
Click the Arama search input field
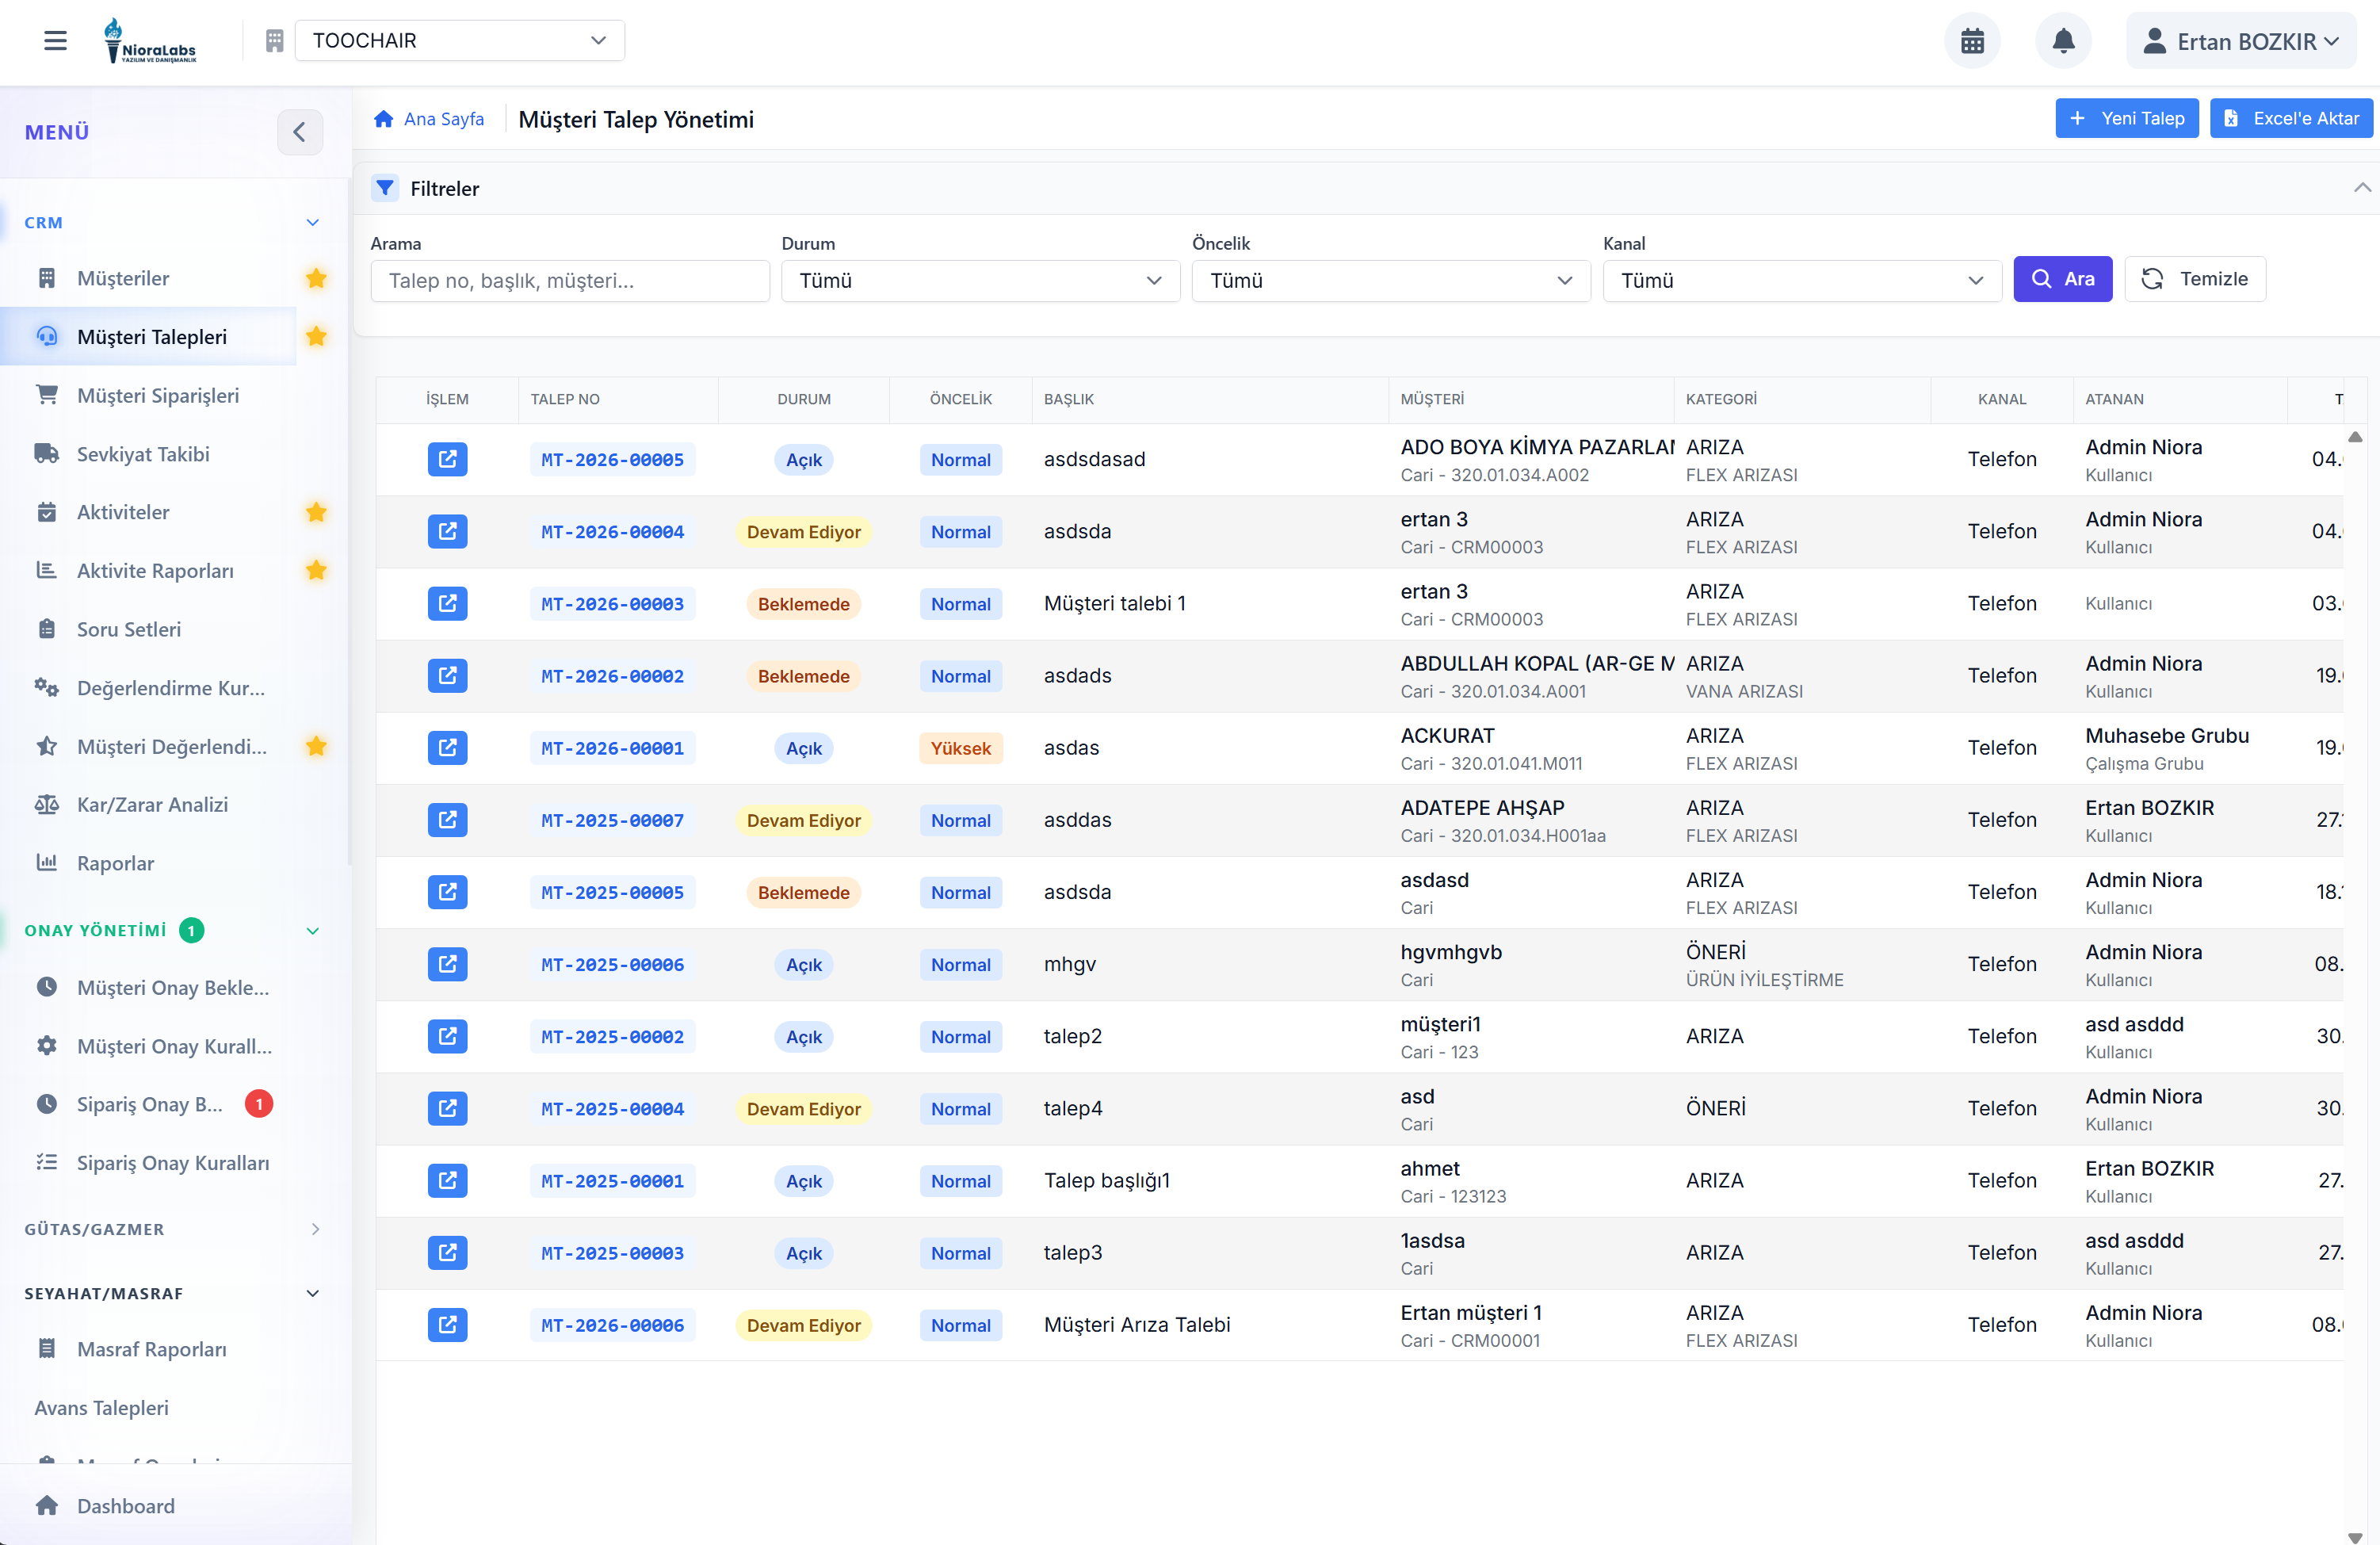point(569,281)
